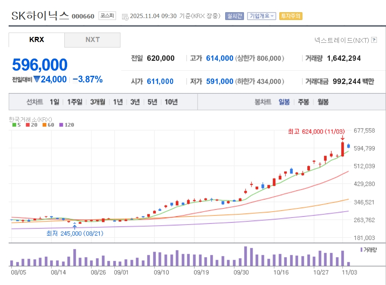Viewport: 386px width, 285px height.
Task: Select the 일봉 daily candle chart
Action: 284,102
